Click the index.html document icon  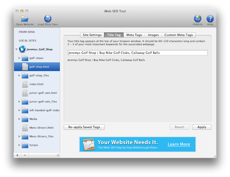pos(25,84)
